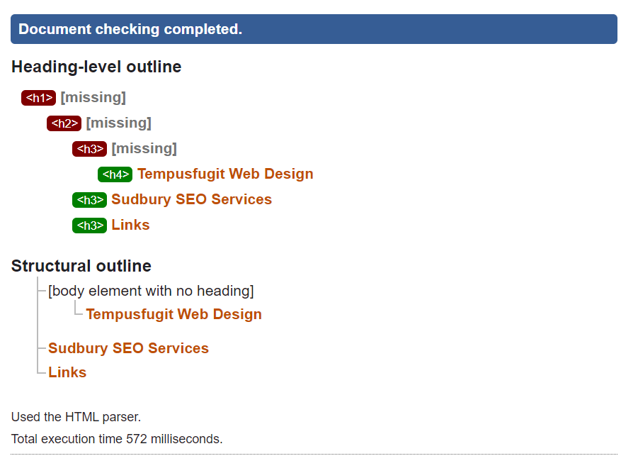Click the Document checking completed banner
621x456 pixels.
click(314, 29)
